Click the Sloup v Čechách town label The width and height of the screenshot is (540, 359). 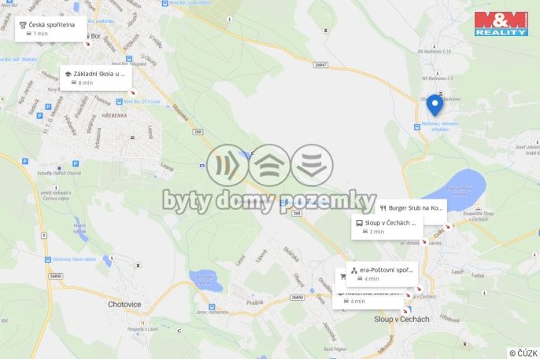tap(401, 319)
